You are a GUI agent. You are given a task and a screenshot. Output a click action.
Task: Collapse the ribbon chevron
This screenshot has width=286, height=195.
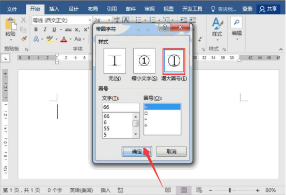click(281, 49)
